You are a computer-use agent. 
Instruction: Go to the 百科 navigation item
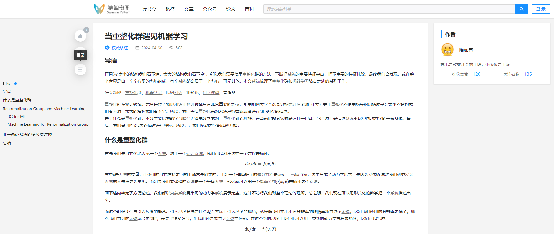[249, 9]
